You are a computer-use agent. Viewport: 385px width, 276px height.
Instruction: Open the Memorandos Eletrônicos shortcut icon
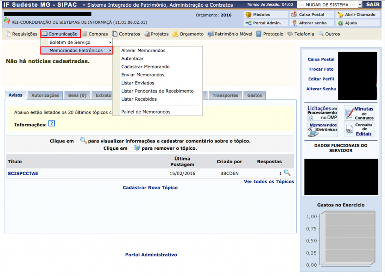(x=322, y=129)
